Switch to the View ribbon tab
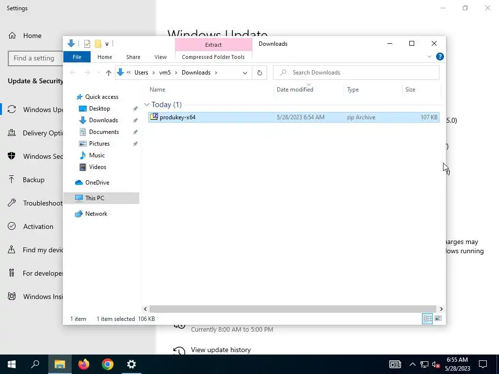The image size is (499, 374). 160,57
